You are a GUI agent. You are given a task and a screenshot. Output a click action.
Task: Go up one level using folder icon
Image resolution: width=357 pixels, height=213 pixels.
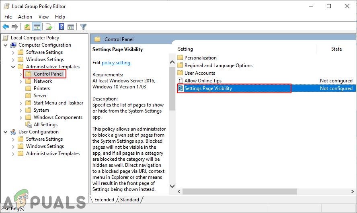[x=27, y=27]
